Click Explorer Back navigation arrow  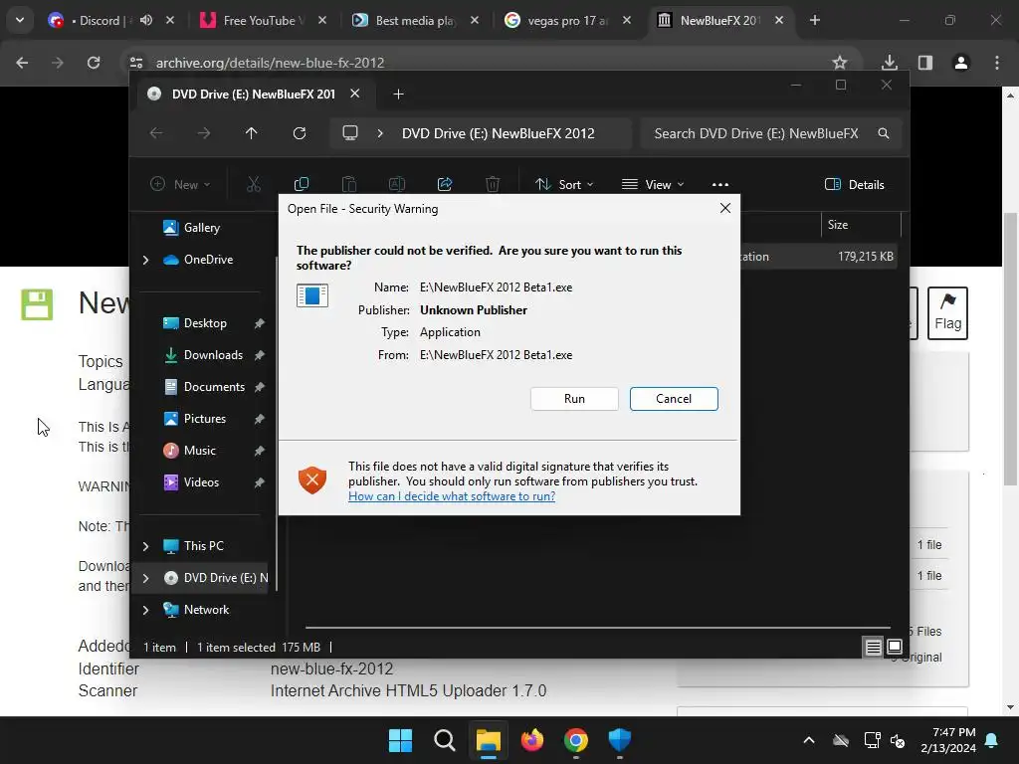click(156, 133)
